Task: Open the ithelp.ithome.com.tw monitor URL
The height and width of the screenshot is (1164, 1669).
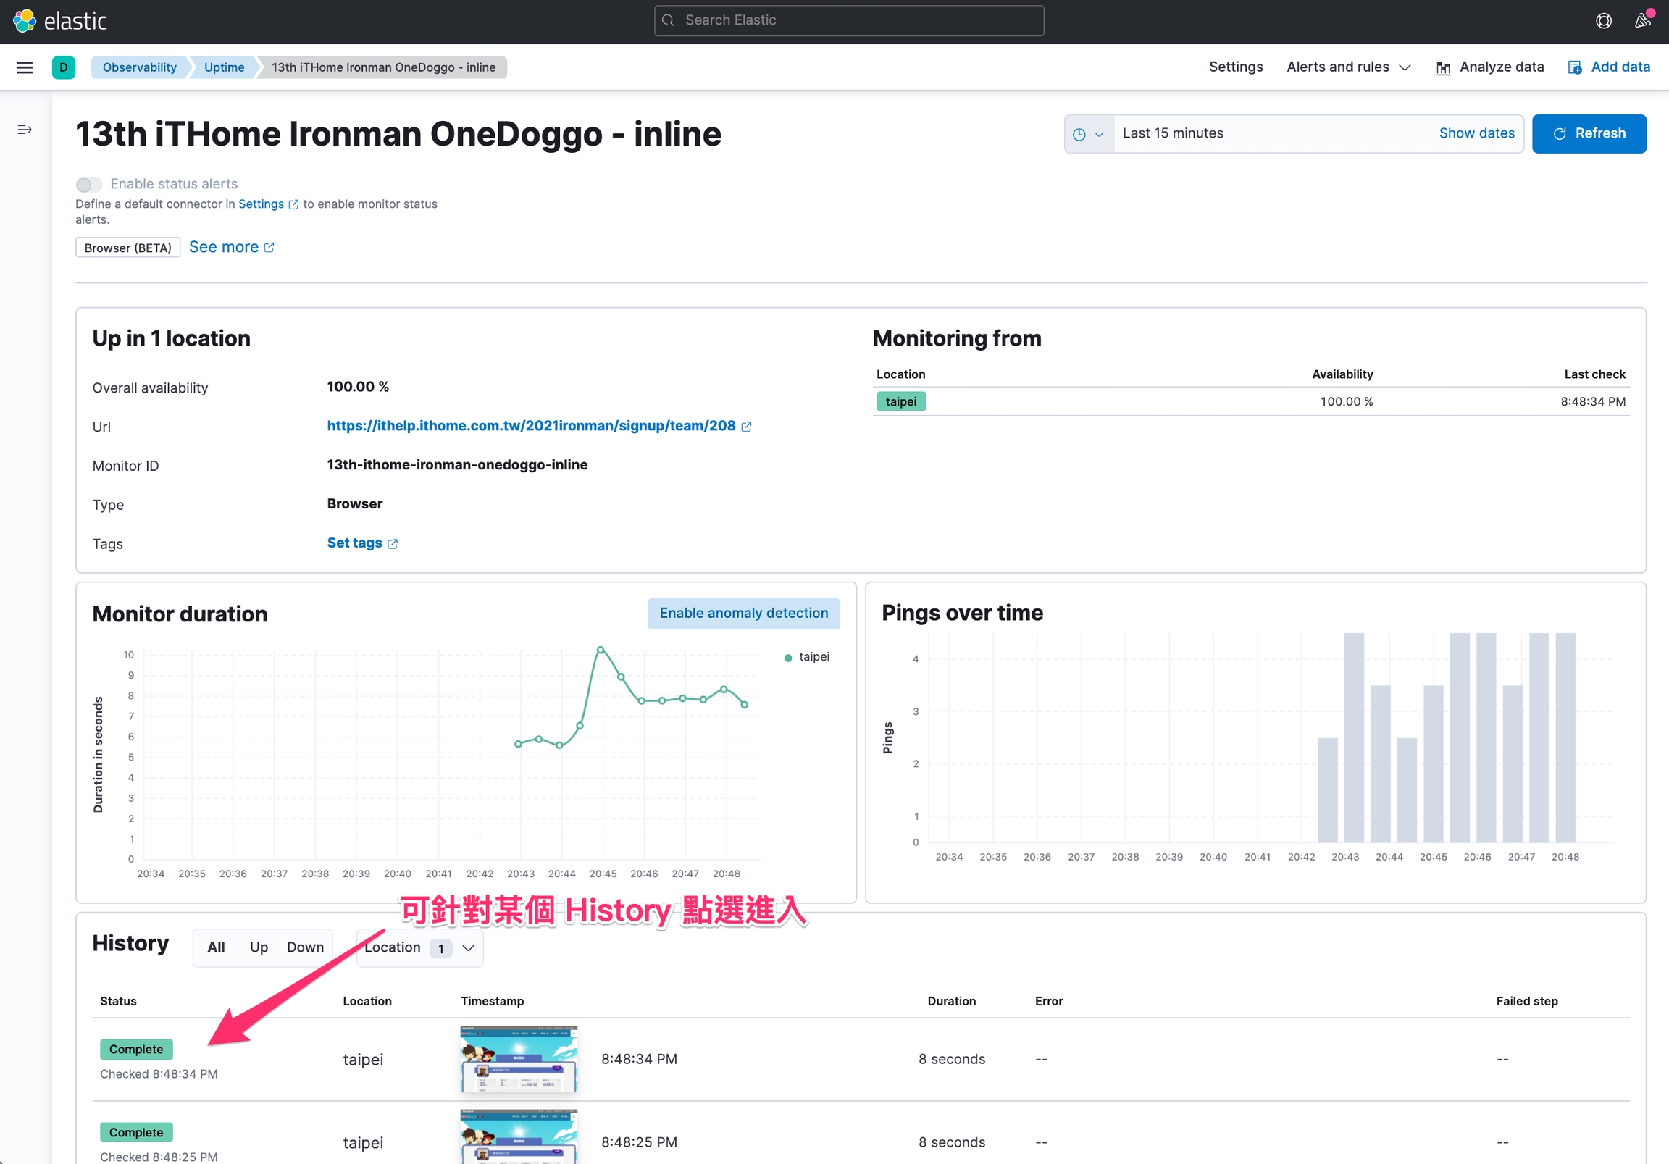Action: (x=531, y=426)
